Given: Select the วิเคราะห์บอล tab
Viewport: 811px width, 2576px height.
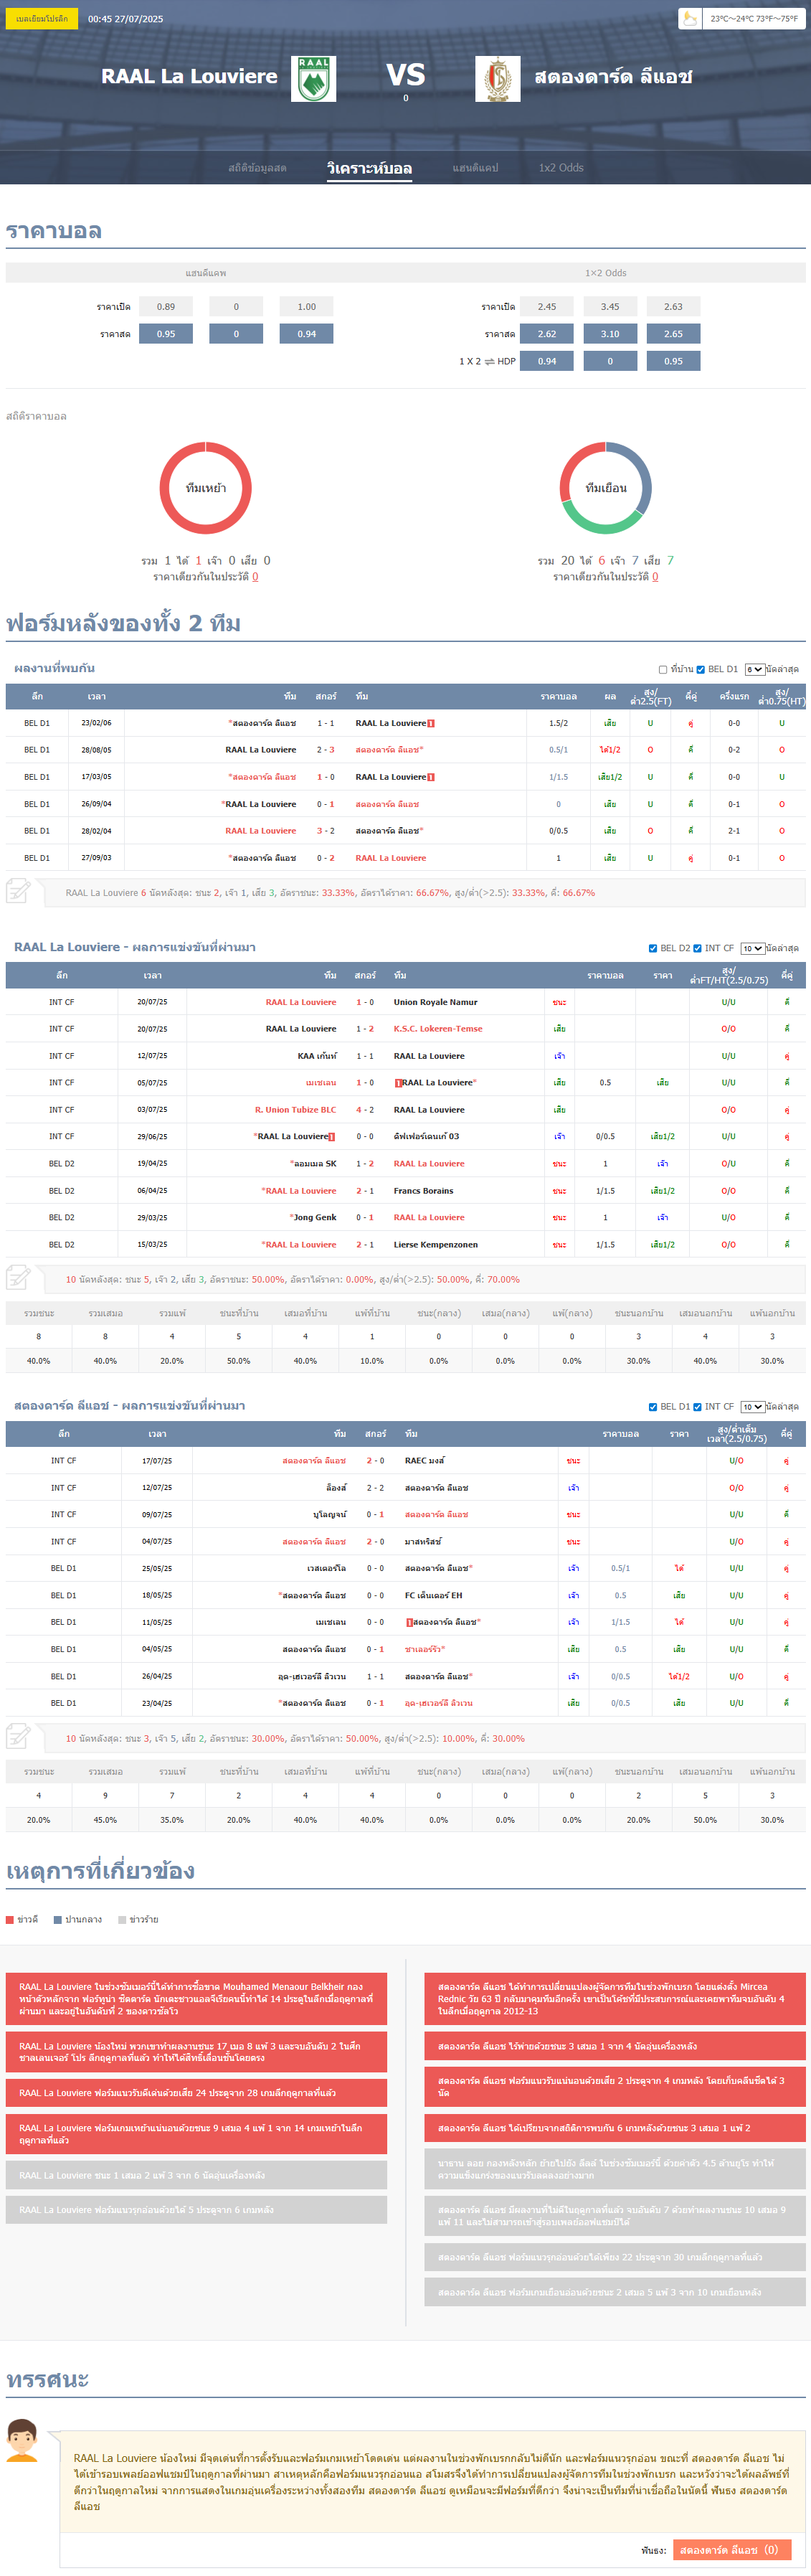Looking at the screenshot, I should pos(369,168).
